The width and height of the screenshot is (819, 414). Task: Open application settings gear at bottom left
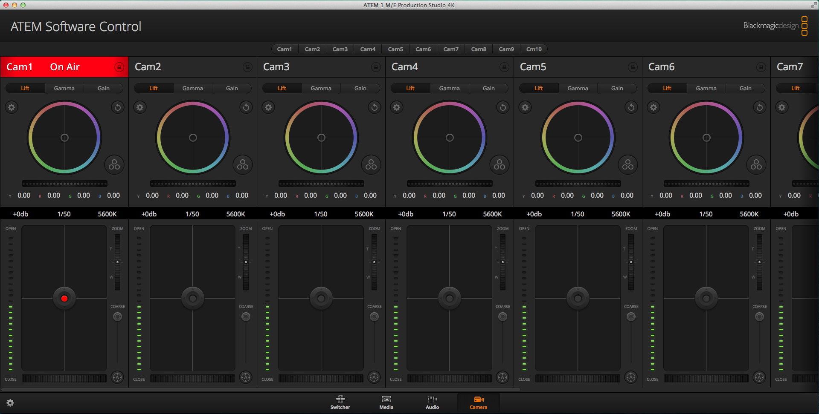click(x=10, y=403)
